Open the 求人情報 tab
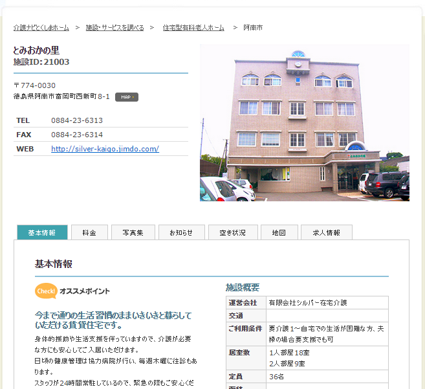 [326, 232]
